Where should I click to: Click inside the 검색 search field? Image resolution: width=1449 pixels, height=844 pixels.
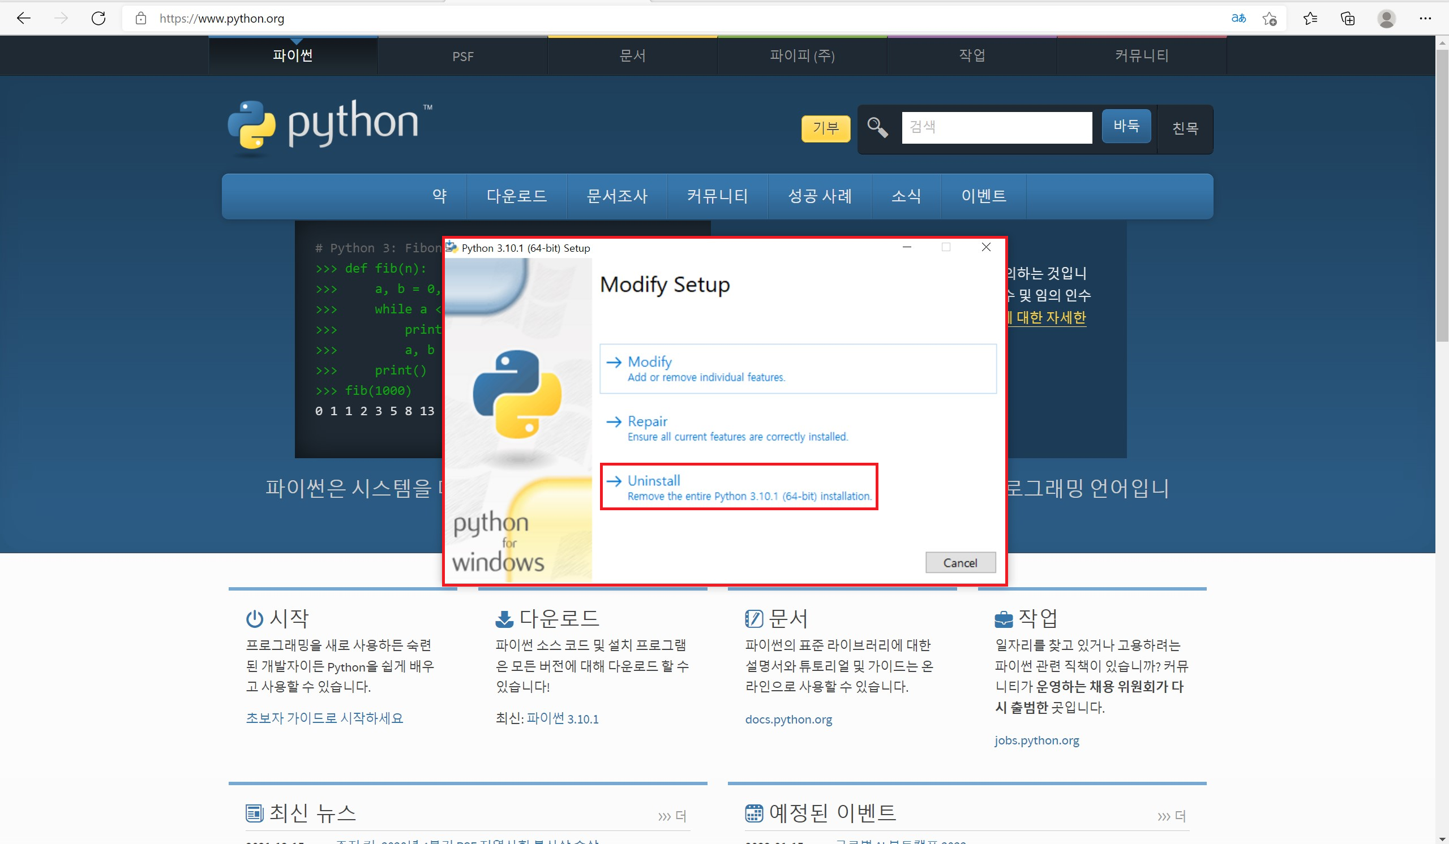pyautogui.click(x=997, y=127)
